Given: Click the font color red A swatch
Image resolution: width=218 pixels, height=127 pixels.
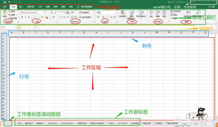Looking at the screenshot, I should pyautogui.click(x=47, y=17).
